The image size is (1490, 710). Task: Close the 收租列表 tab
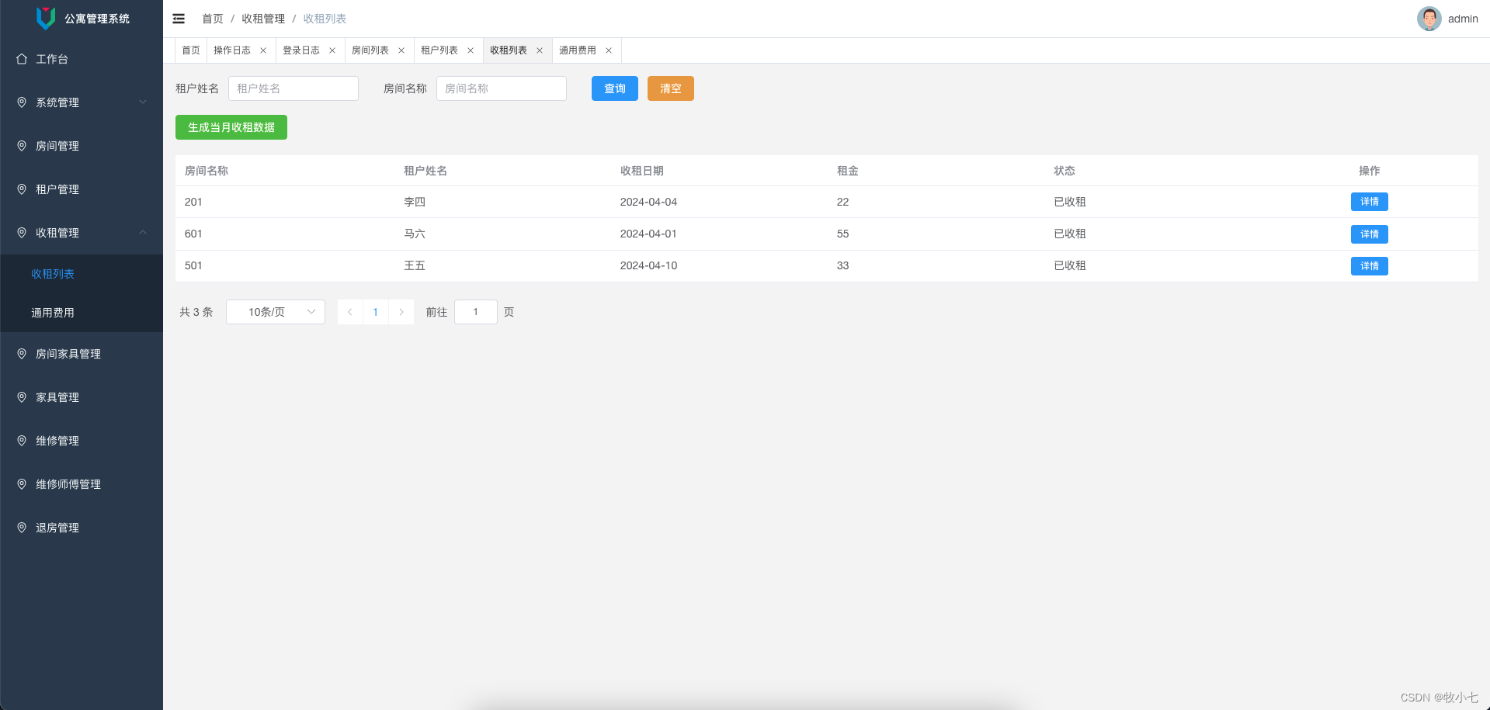pos(540,50)
